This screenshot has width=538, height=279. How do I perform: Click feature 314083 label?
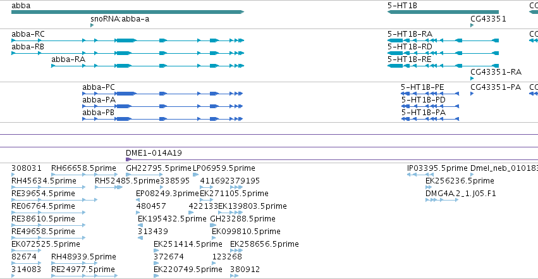click(x=26, y=270)
